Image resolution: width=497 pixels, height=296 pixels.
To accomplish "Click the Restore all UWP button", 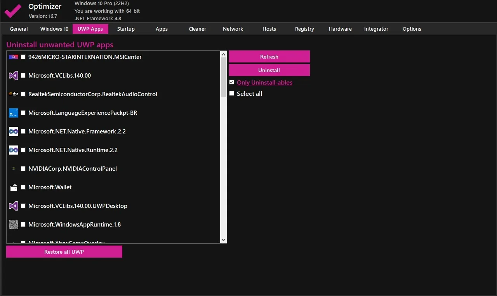I will [x=64, y=252].
